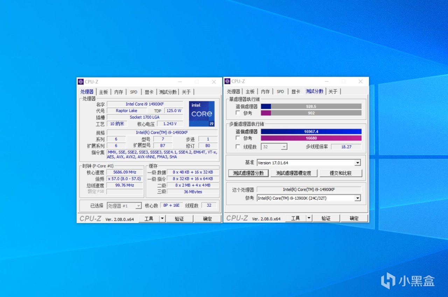Click the 核心速度 value 5686.09 MHz
The height and width of the screenshot is (297, 448).
click(125, 172)
